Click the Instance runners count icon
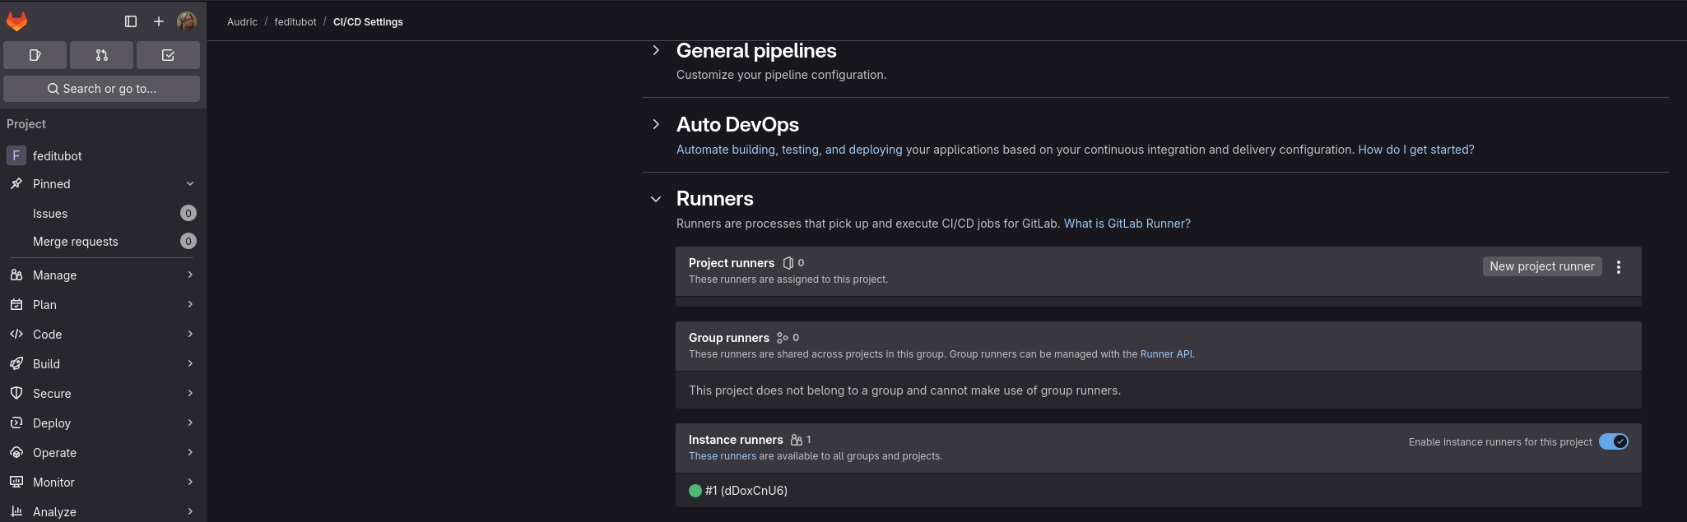This screenshot has height=522, width=1687. click(796, 440)
